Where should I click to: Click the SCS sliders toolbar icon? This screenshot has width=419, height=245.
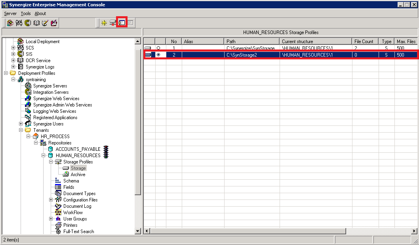(19, 23)
